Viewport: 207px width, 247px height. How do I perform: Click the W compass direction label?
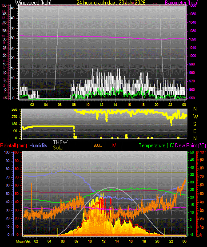point(195,117)
